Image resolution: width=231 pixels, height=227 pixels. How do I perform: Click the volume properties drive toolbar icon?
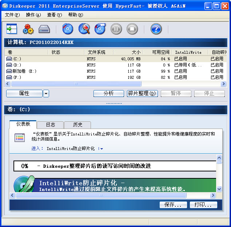(x=44, y=29)
